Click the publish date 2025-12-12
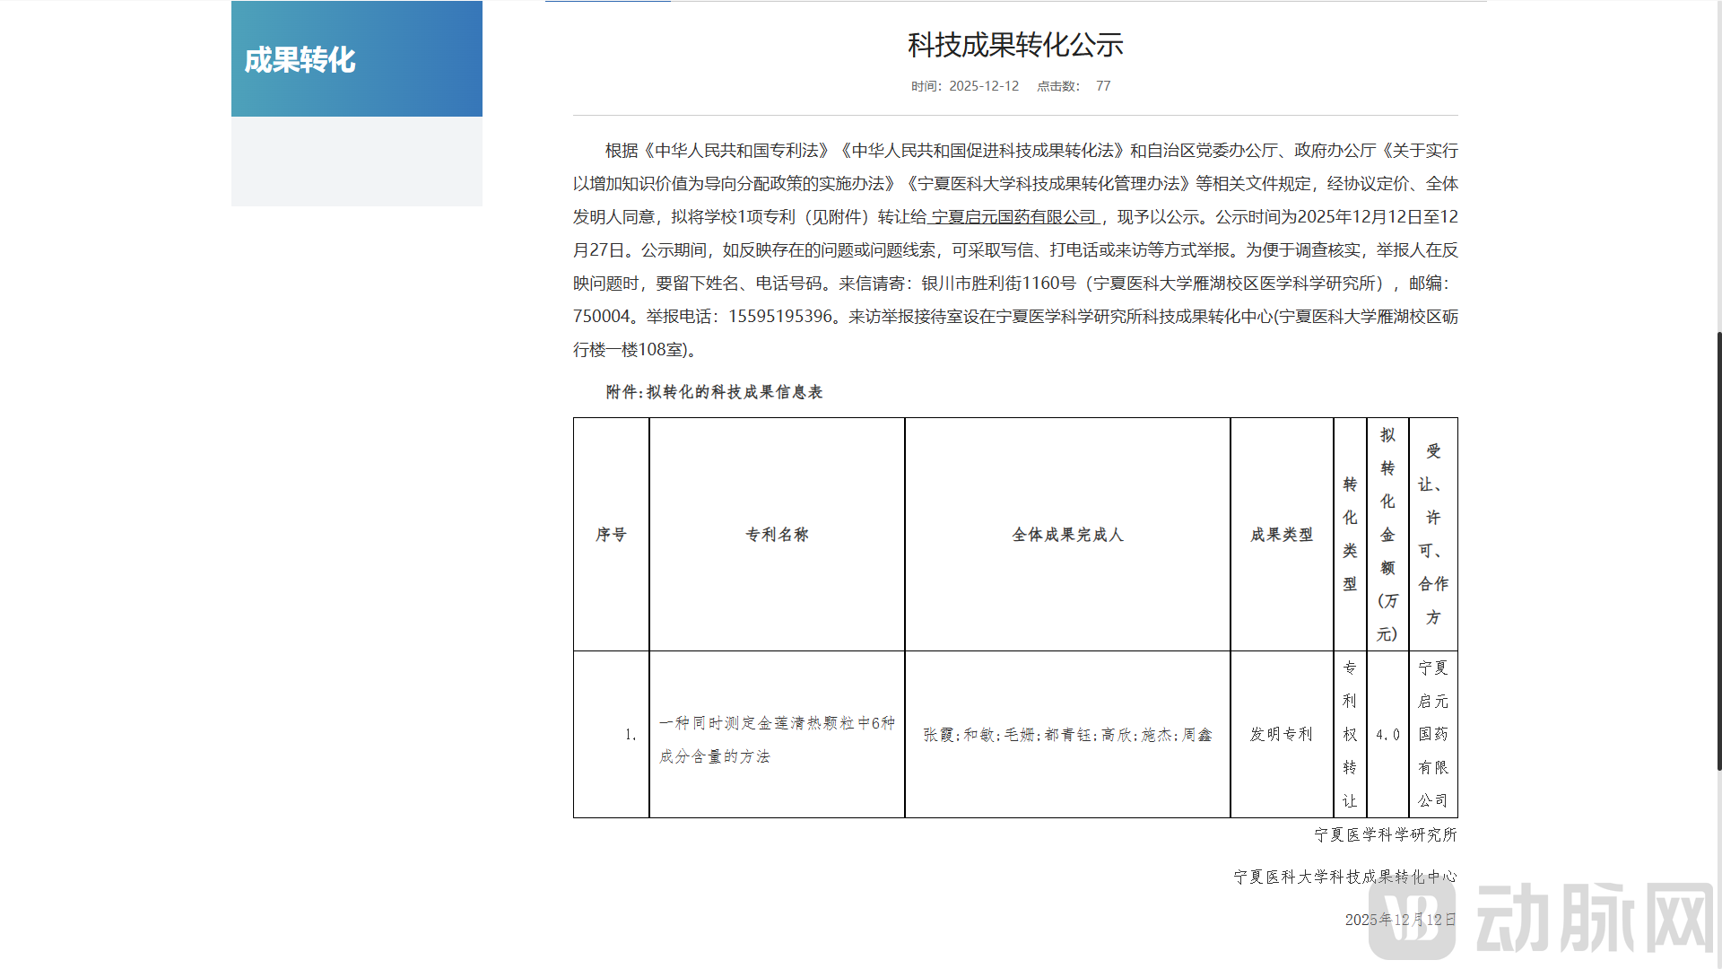Screen dimensions: 1722x969 tap(985, 86)
